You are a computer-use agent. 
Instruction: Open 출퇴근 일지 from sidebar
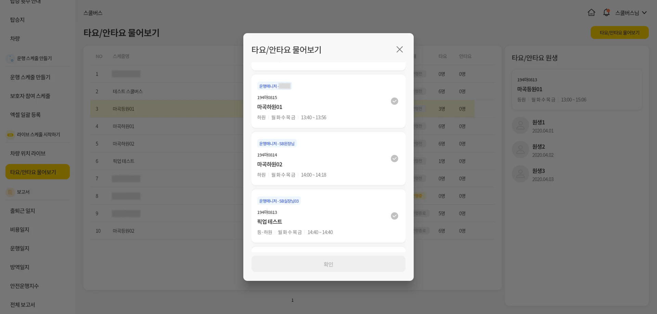pyautogui.click(x=23, y=211)
